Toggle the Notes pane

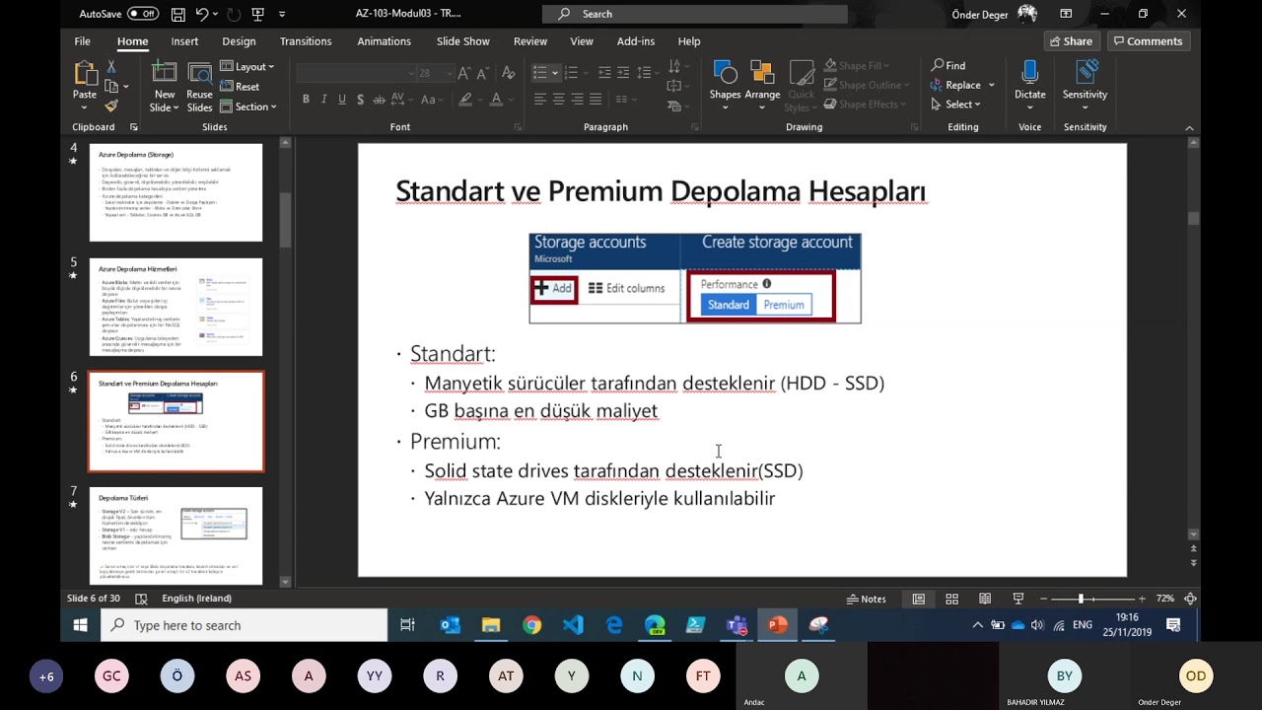coord(867,599)
